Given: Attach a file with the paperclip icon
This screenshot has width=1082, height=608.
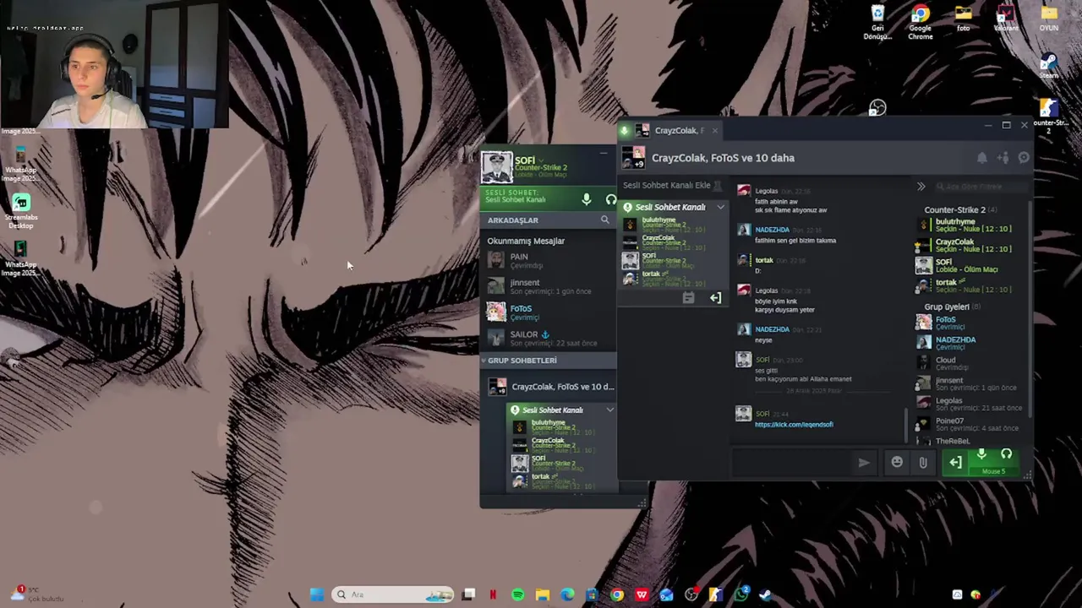Looking at the screenshot, I should point(922,462).
